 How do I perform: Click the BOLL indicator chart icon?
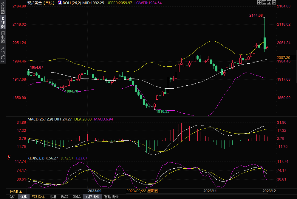[x=60, y=2]
